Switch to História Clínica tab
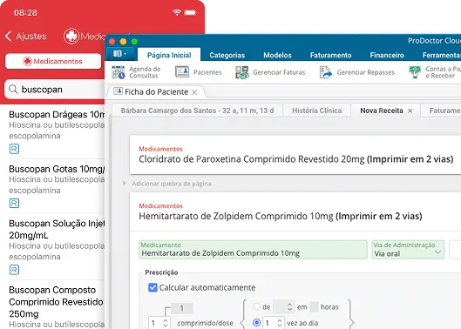 coord(316,111)
